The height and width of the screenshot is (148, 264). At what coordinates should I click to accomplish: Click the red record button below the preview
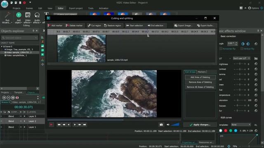[x=51, y=125]
